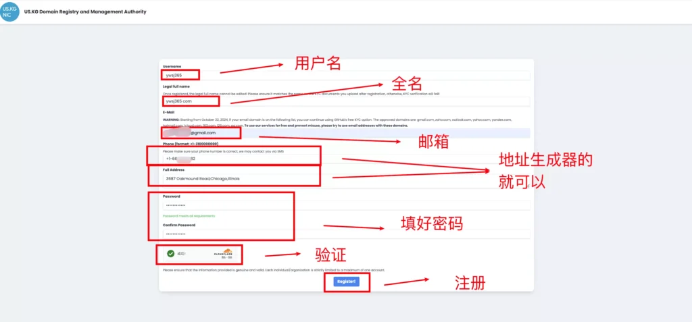Image resolution: width=692 pixels, height=322 pixels.
Task: Select the Confirm Password input field
Action: click(345, 234)
